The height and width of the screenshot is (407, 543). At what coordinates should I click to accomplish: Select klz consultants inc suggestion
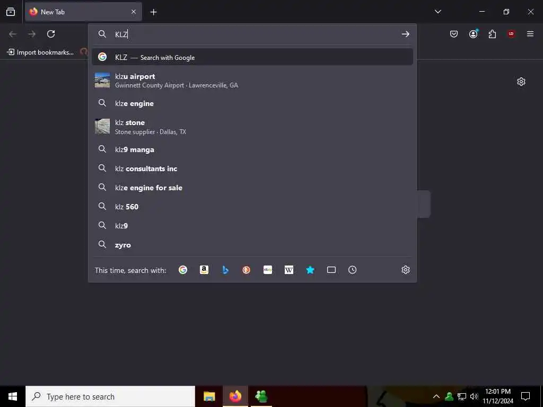252,169
